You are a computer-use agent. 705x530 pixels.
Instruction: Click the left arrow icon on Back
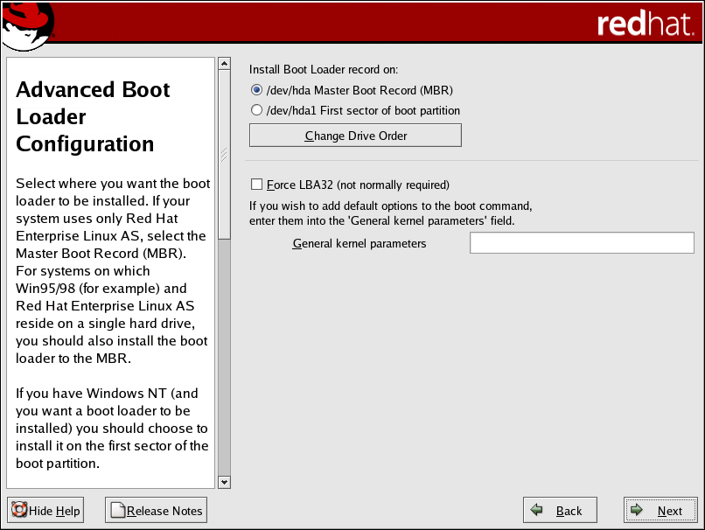pos(537,511)
